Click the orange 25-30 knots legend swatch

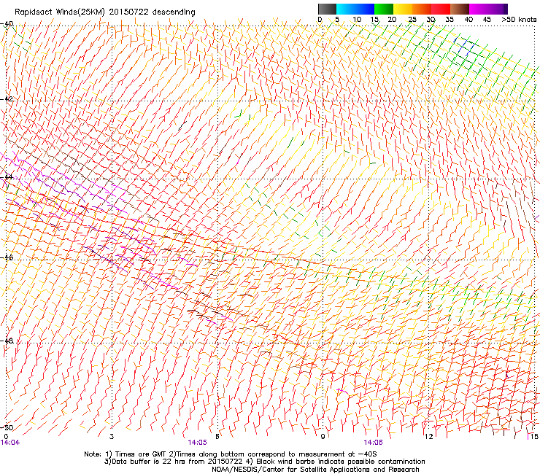pos(422,9)
